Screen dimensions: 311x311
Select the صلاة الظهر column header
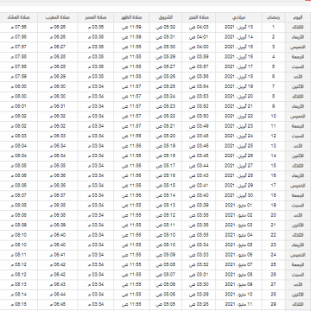click(x=131, y=17)
